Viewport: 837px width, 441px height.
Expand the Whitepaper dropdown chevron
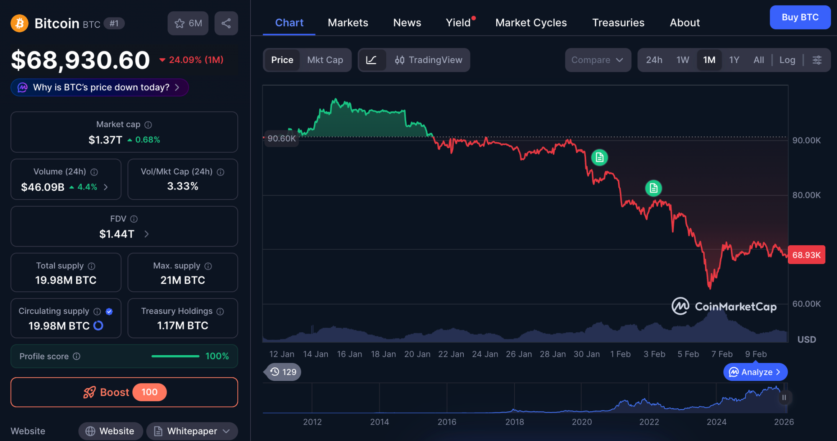tap(226, 431)
